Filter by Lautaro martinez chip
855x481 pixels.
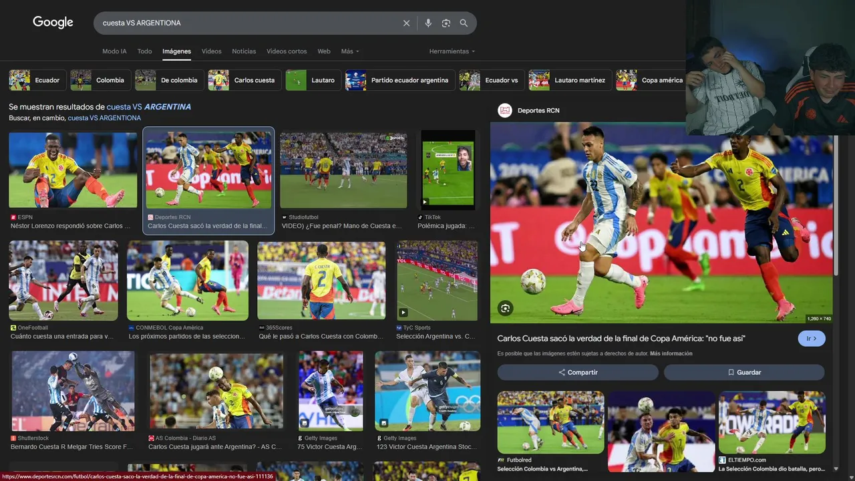[570, 80]
